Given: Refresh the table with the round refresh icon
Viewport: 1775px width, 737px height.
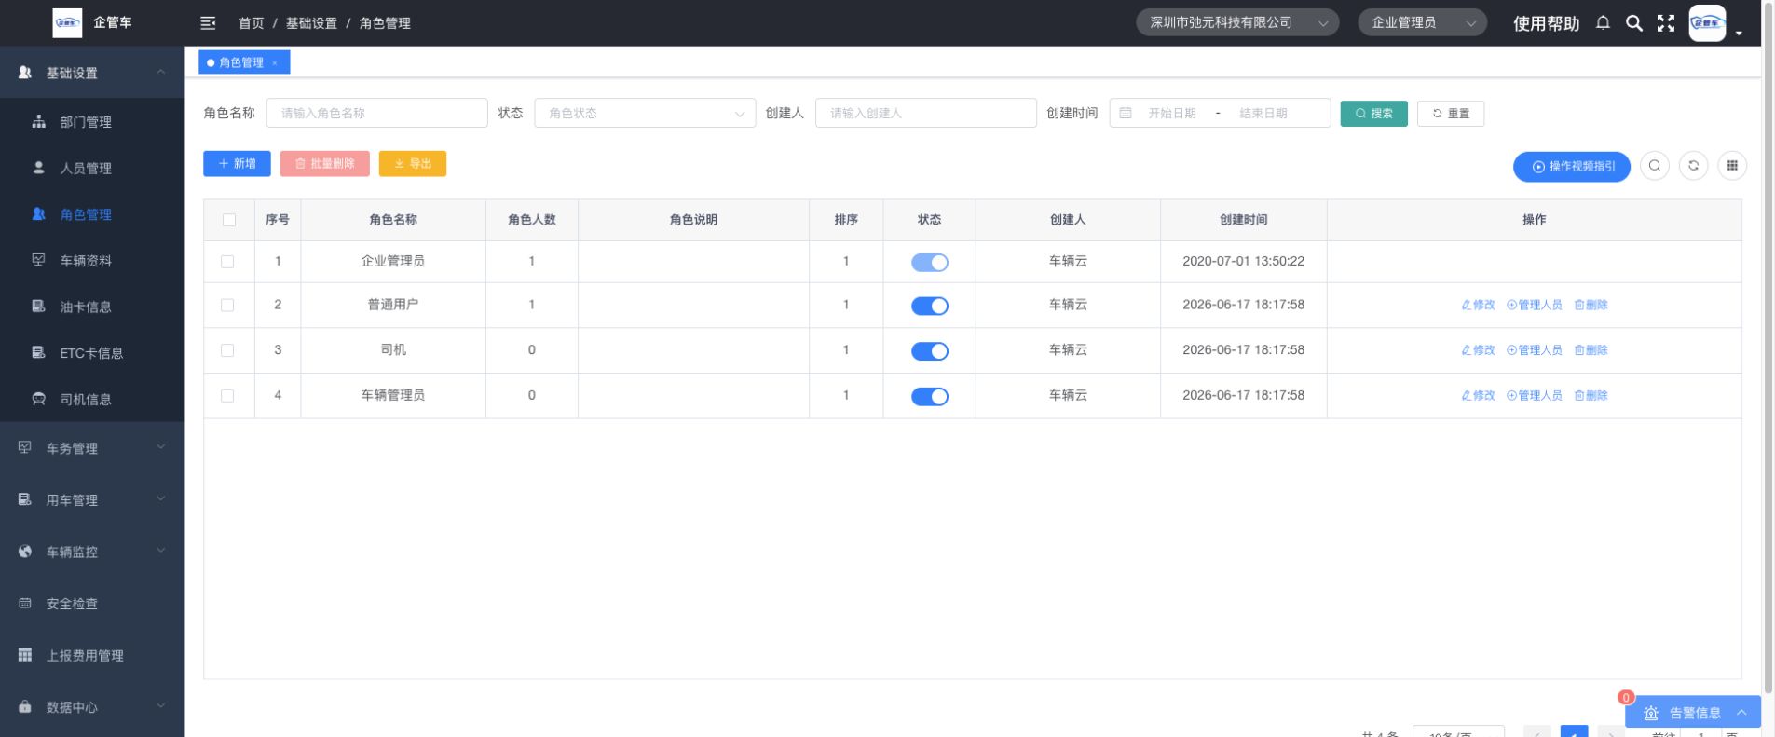Looking at the screenshot, I should click(1693, 166).
